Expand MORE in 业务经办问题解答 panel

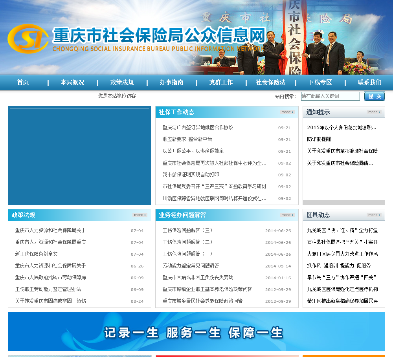point(287,215)
